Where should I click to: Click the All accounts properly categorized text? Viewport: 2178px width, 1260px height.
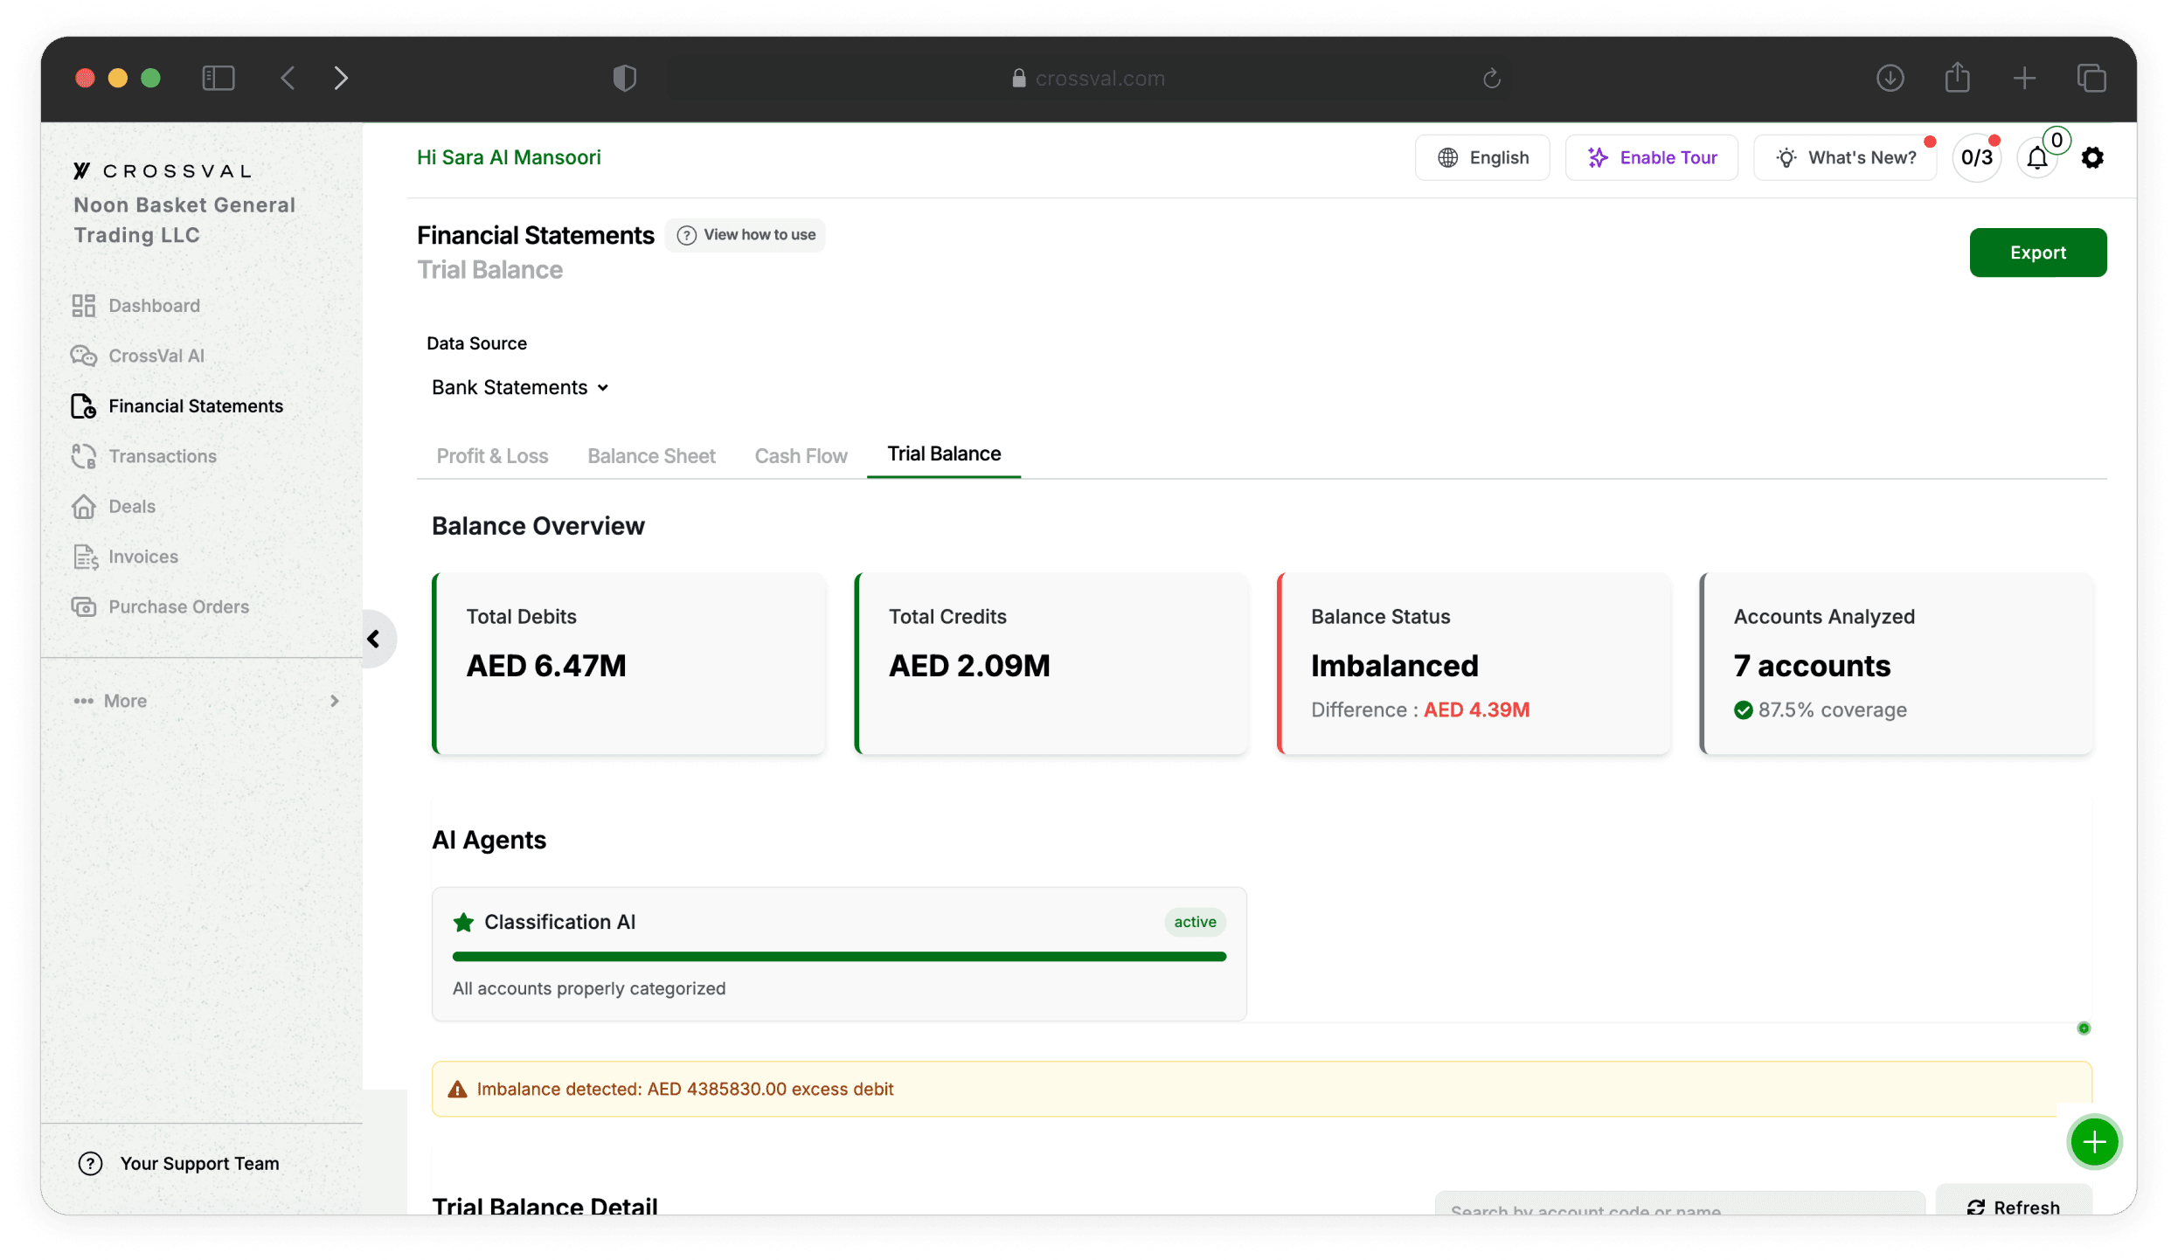589,989
